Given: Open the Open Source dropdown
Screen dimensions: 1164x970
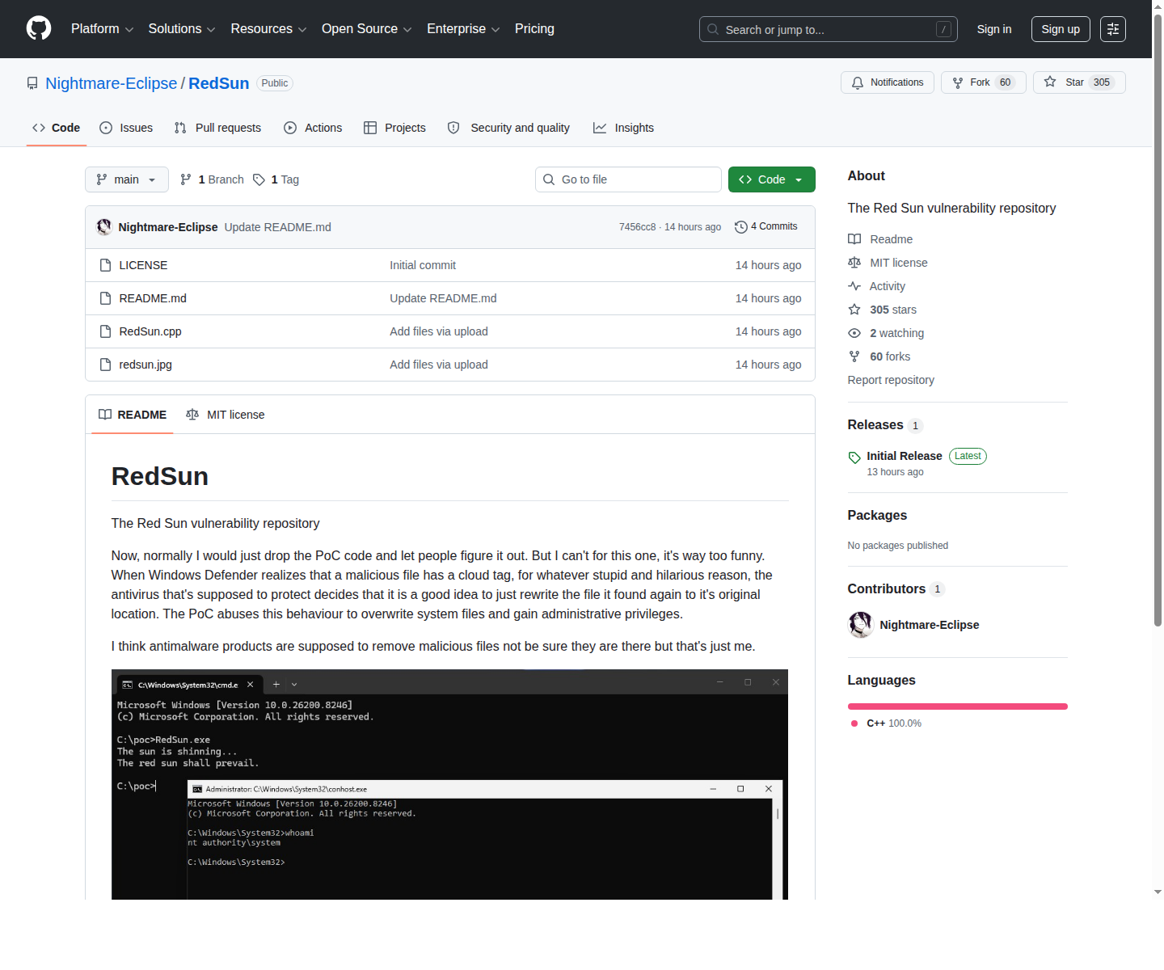Looking at the screenshot, I should coord(367,29).
